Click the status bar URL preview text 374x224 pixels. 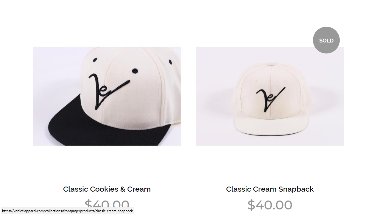tap(67, 211)
